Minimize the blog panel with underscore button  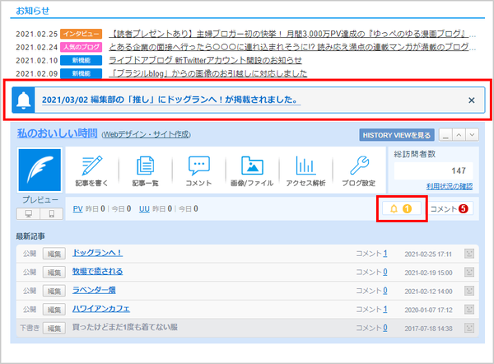(445, 135)
